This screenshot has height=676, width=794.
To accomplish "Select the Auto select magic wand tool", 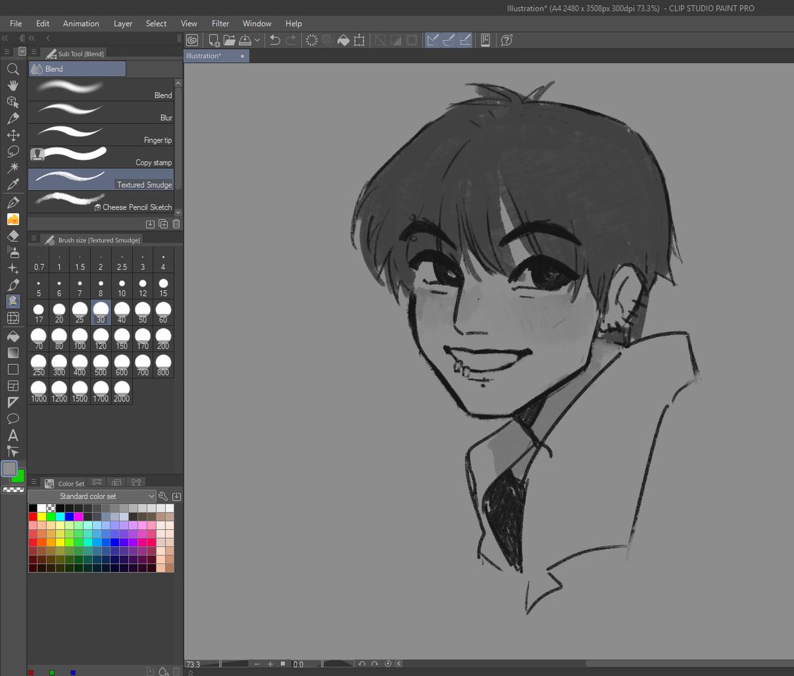I will [13, 168].
